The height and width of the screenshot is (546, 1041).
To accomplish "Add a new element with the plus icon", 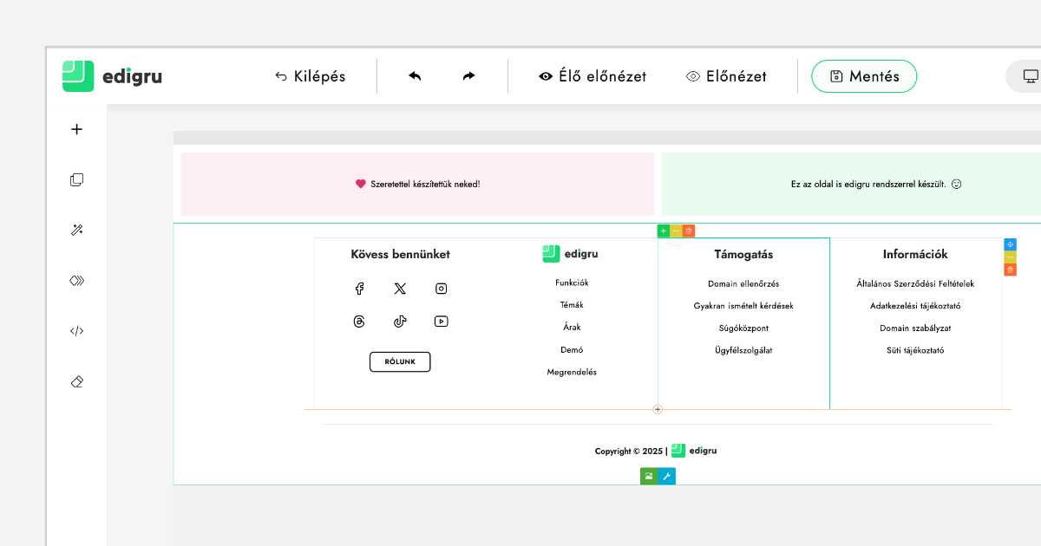I will tap(76, 129).
